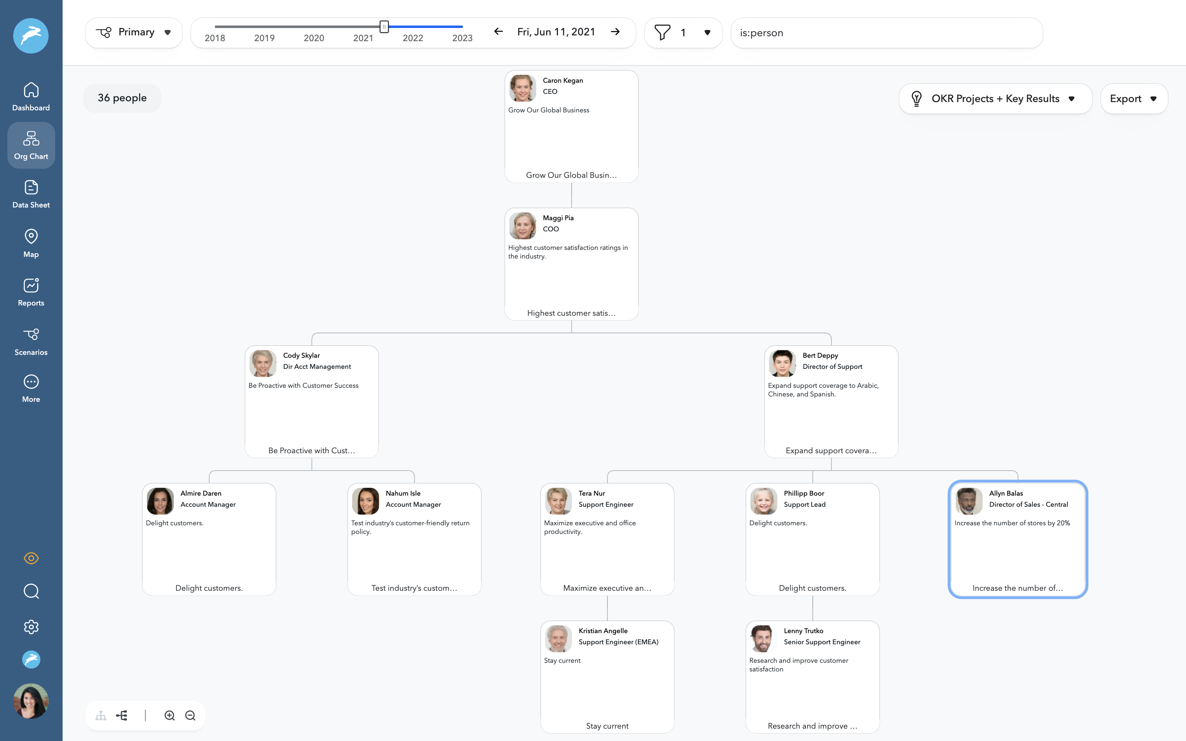
Task: Zoom out using the magnifier minus icon
Action: 191,715
